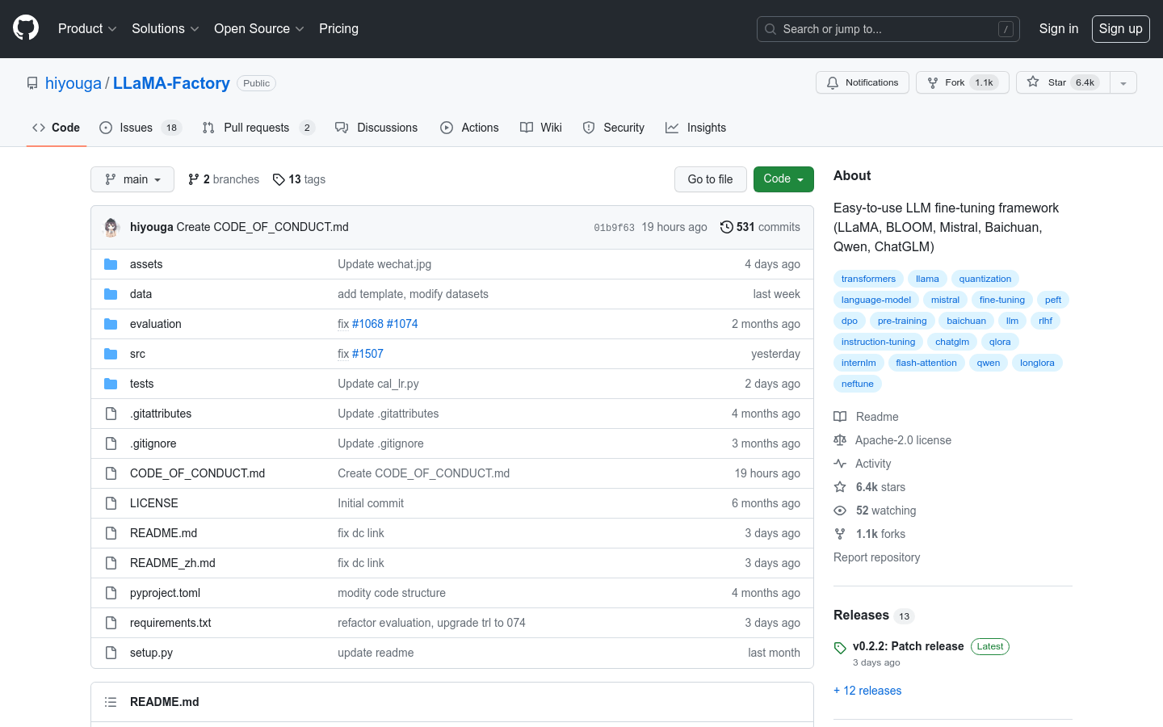Fork the repository
Image resolution: width=1163 pixels, height=727 pixels.
963,82
